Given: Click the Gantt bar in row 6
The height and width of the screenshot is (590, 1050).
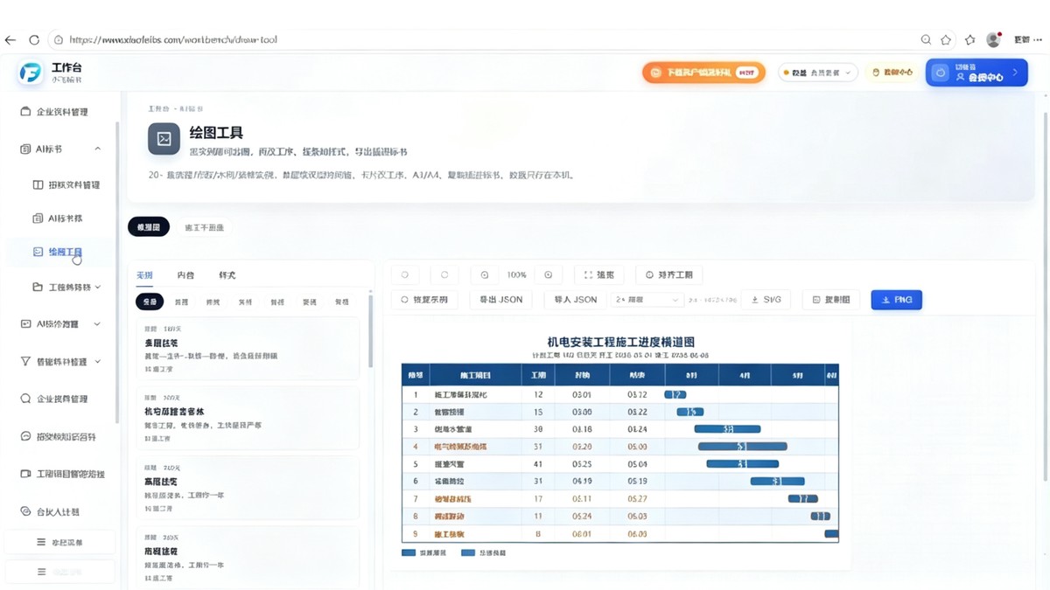Looking at the screenshot, I should coord(777,482).
